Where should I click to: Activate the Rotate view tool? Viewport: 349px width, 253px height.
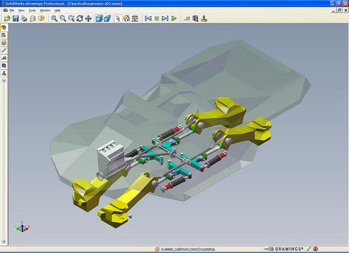[80, 18]
